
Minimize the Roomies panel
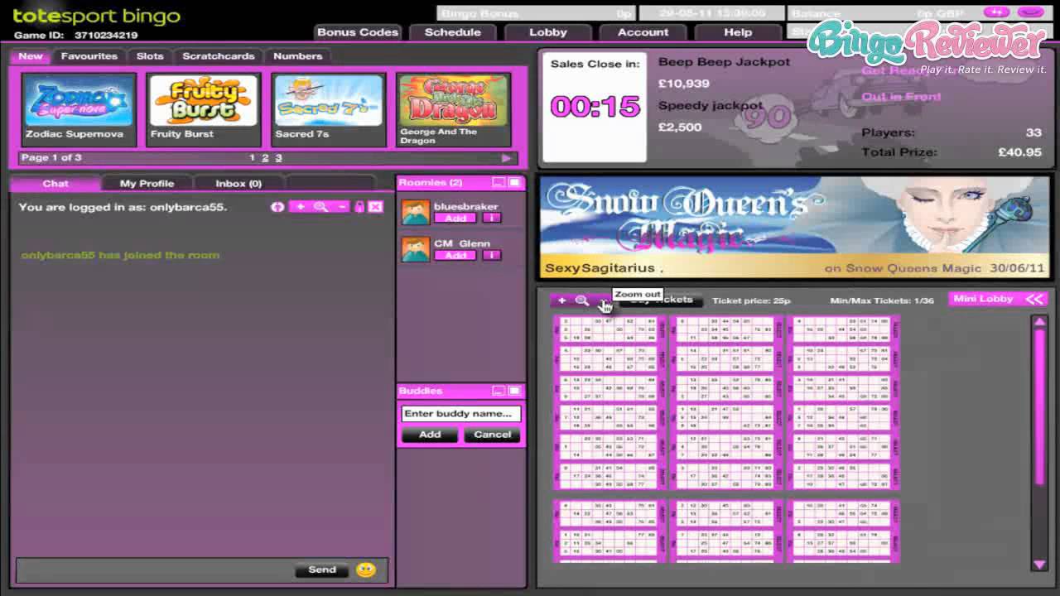(499, 182)
